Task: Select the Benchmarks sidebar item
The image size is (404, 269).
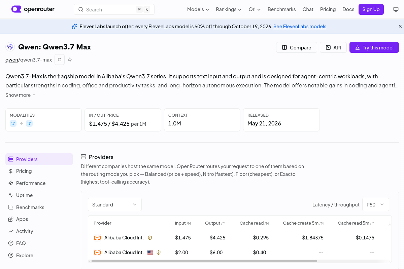Action: coord(39,207)
